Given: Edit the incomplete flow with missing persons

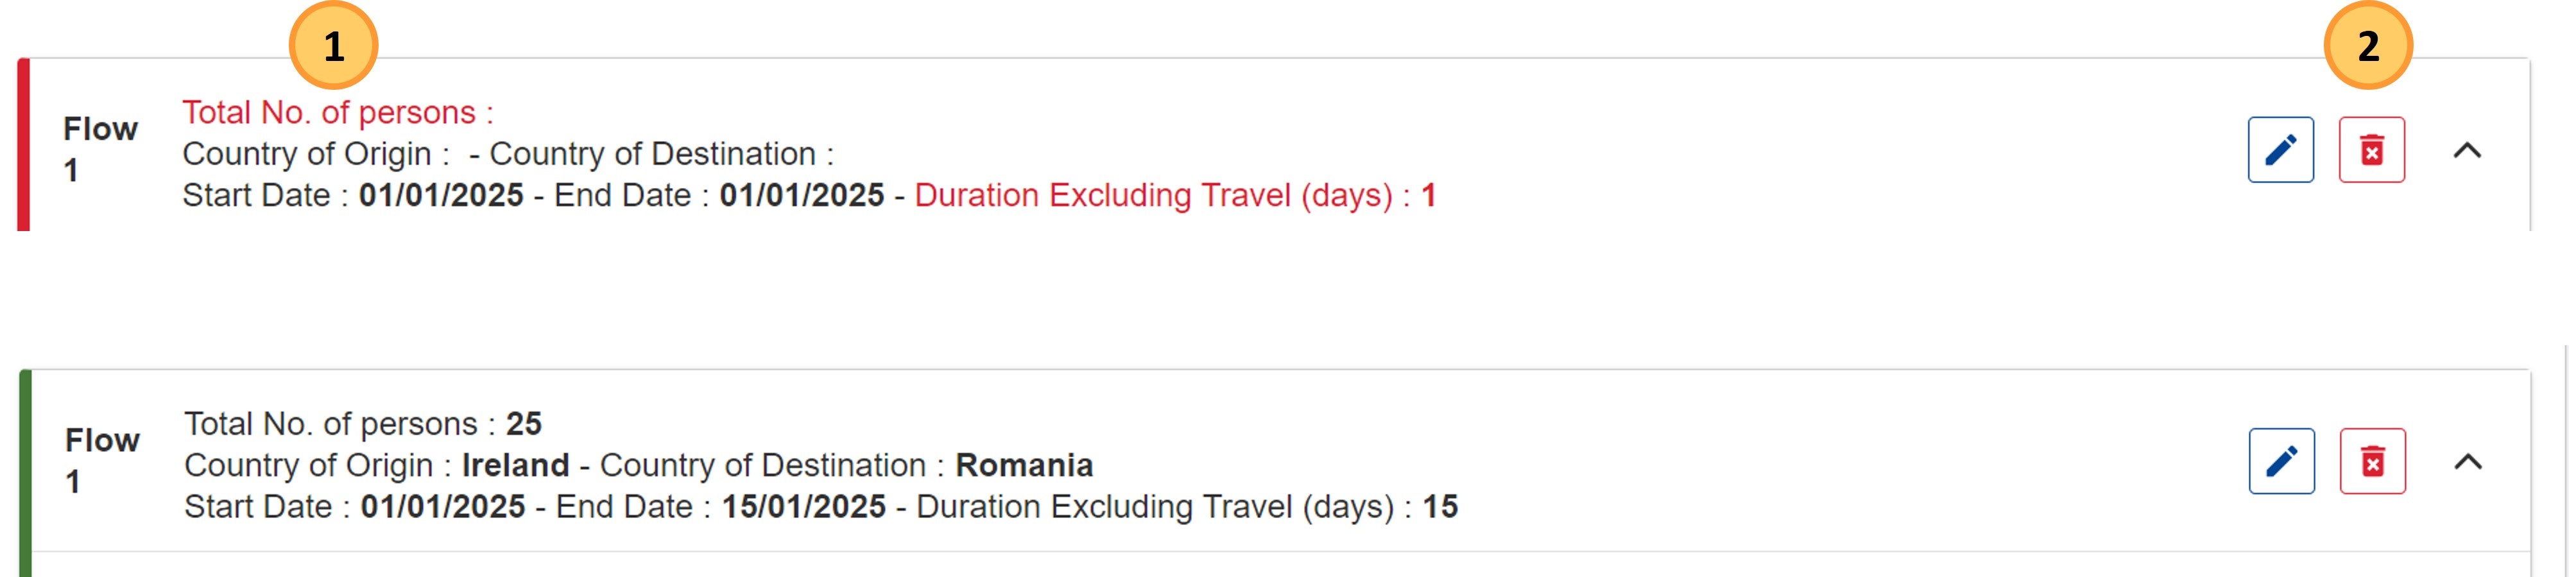Looking at the screenshot, I should coord(2280,150).
